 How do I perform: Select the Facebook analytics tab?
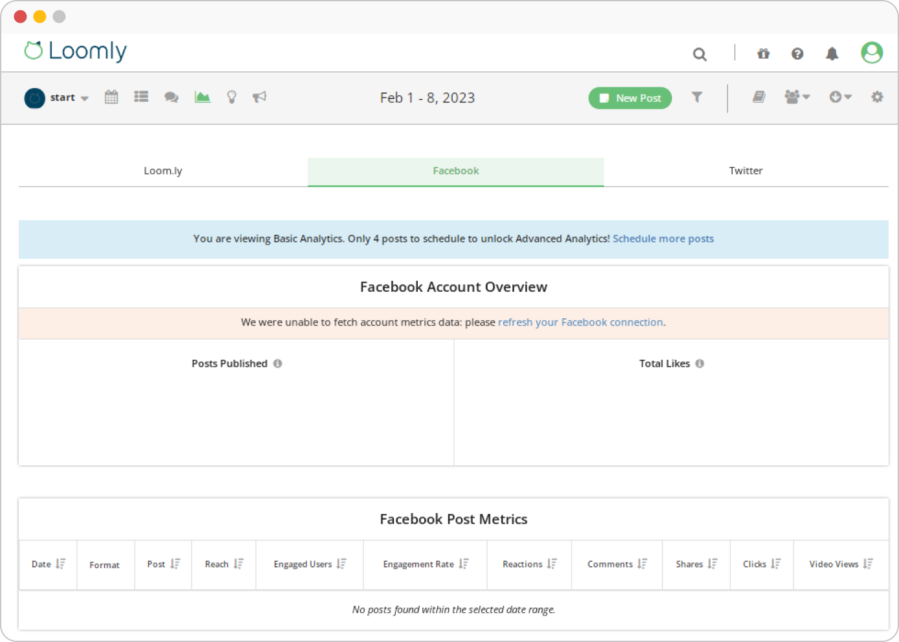coord(456,172)
